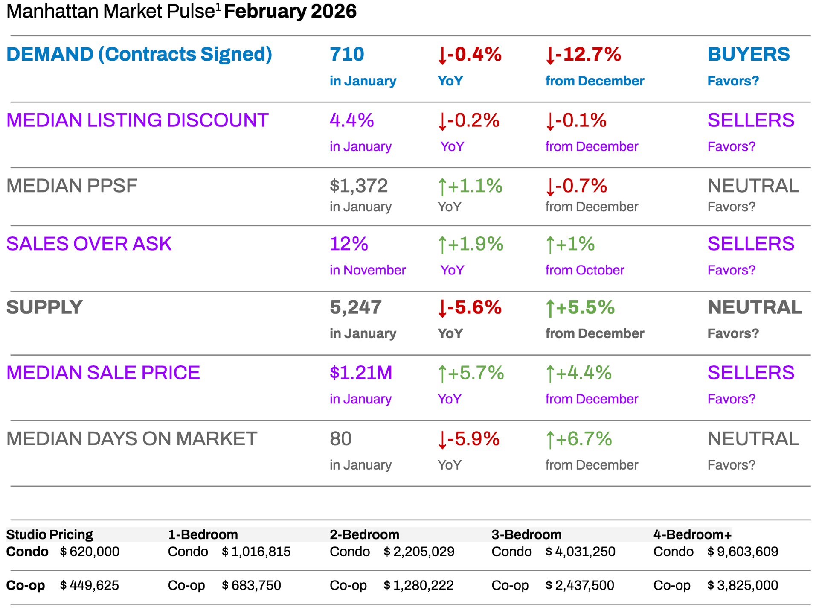The image size is (819, 613).
Task: Click the footnote 1 superscript after Market Pulse
Action: click(x=218, y=7)
